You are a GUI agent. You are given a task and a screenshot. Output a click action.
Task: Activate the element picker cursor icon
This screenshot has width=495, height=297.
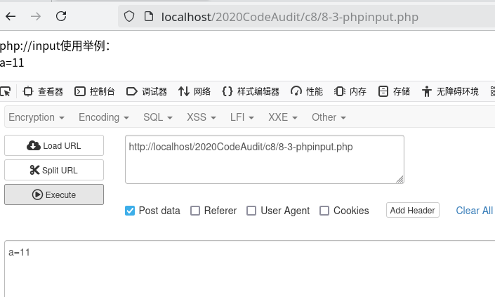coord(6,91)
